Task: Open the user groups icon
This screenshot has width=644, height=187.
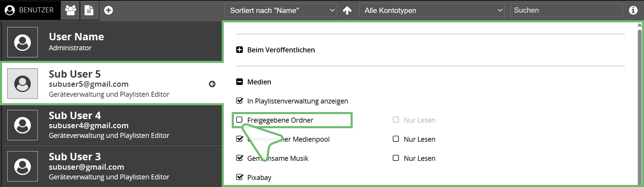Action: point(70,10)
